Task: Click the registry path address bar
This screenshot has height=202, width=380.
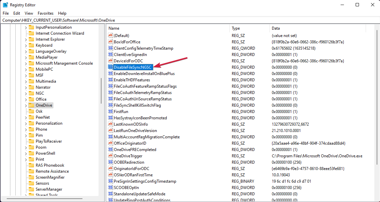Action: tap(190, 20)
